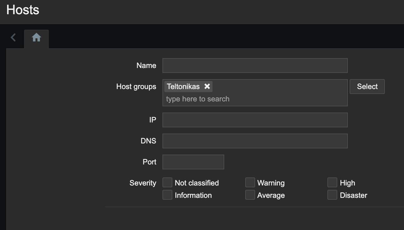Enable the Disaster severity checkbox
The width and height of the screenshot is (404, 230).
(332, 195)
